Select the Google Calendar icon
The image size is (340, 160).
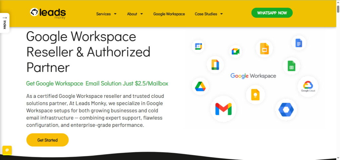pyautogui.click(x=198, y=46)
